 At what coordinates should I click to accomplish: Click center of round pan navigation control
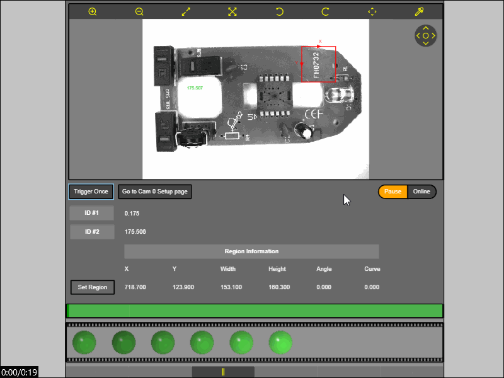pos(426,36)
